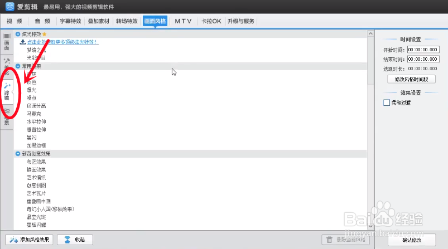
Task: Open the MTV tab
Action: (183, 21)
